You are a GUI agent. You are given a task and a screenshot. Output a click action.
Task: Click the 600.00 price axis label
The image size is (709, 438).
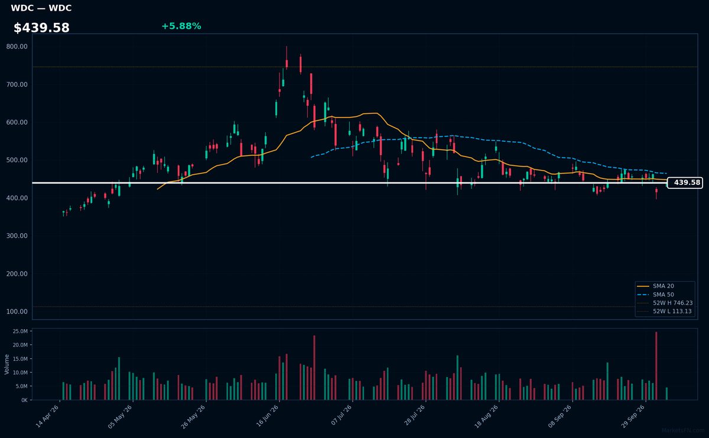point(17,122)
